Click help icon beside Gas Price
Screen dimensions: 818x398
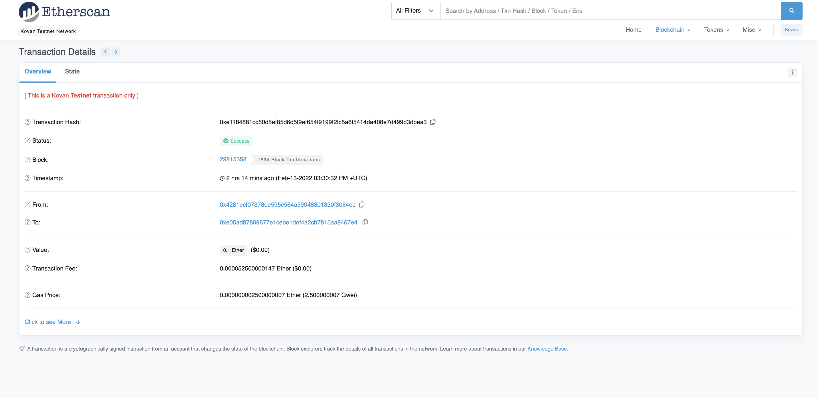pyautogui.click(x=28, y=295)
